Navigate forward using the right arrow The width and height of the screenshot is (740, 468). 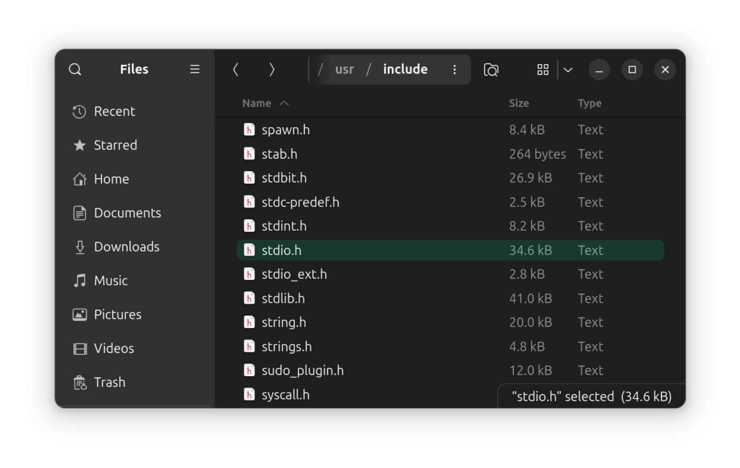[272, 70]
